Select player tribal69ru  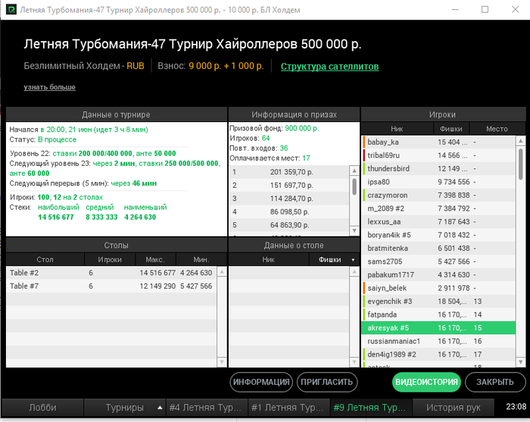(x=438, y=155)
